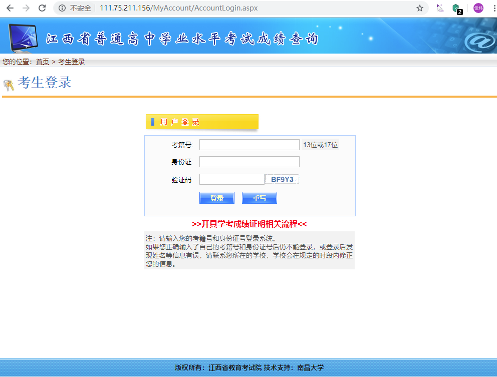Image resolution: width=497 pixels, height=377 pixels.
Task: Click the 考籍号 field label
Action: tap(182, 145)
